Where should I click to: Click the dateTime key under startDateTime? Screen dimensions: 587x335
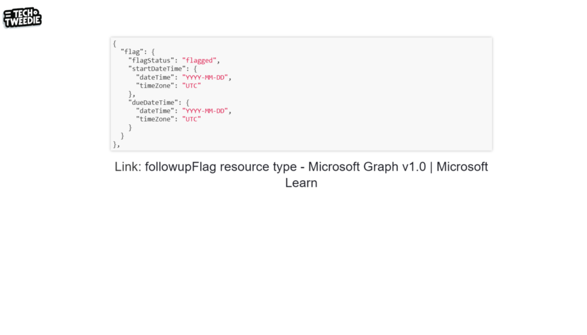(155, 77)
